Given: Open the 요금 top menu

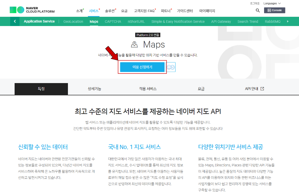Looking at the screenshot, I should [124, 11].
